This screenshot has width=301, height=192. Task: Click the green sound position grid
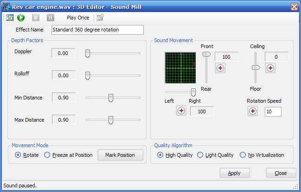tap(180, 68)
